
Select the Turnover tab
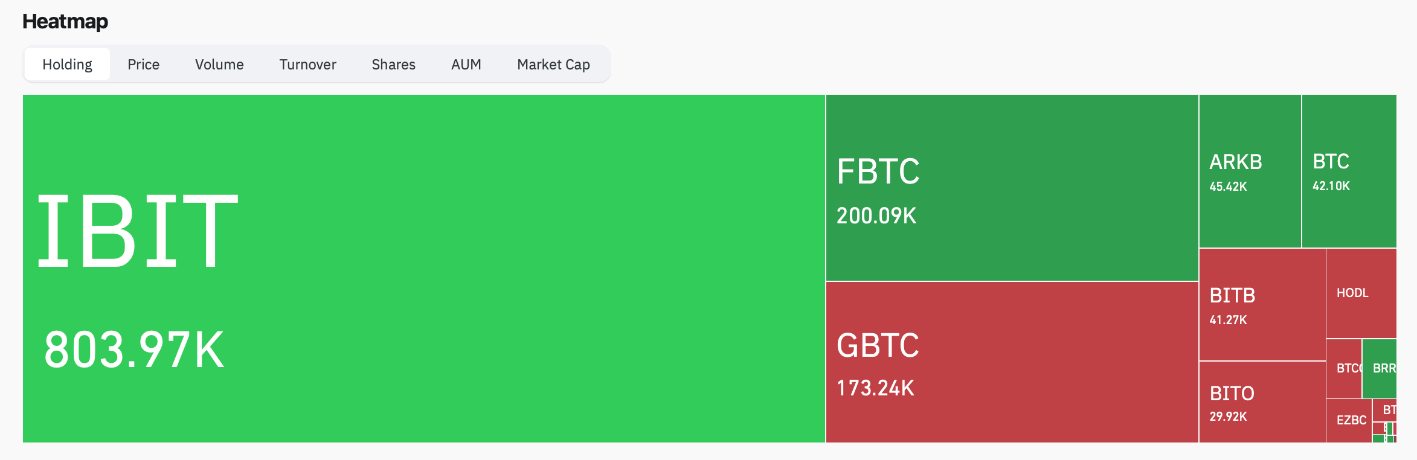click(307, 65)
